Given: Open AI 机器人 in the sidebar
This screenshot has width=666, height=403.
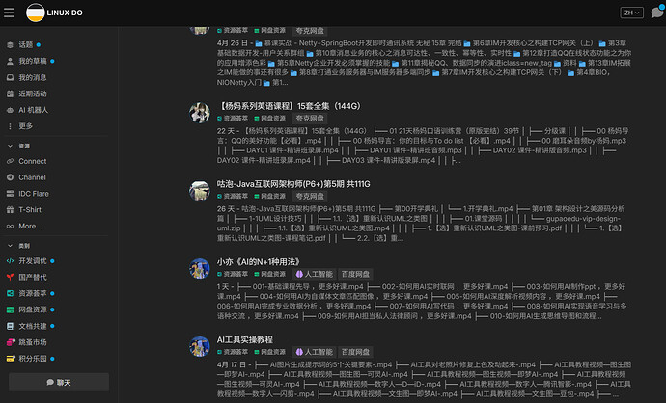Looking at the screenshot, I should point(33,110).
